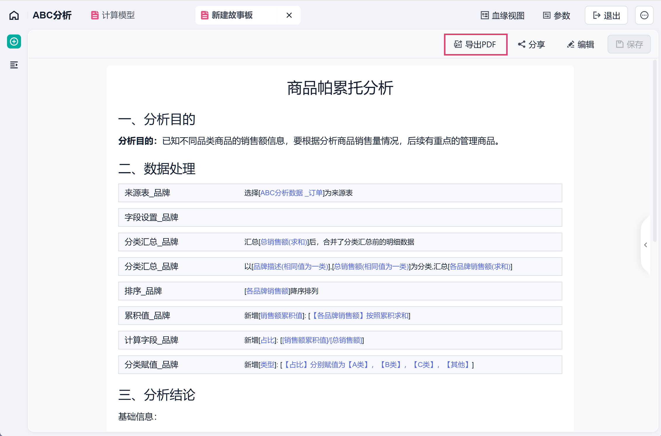Screen dimensions: 661x436
Task: Select the 来源表_品牌 step name
Action: click(148, 193)
